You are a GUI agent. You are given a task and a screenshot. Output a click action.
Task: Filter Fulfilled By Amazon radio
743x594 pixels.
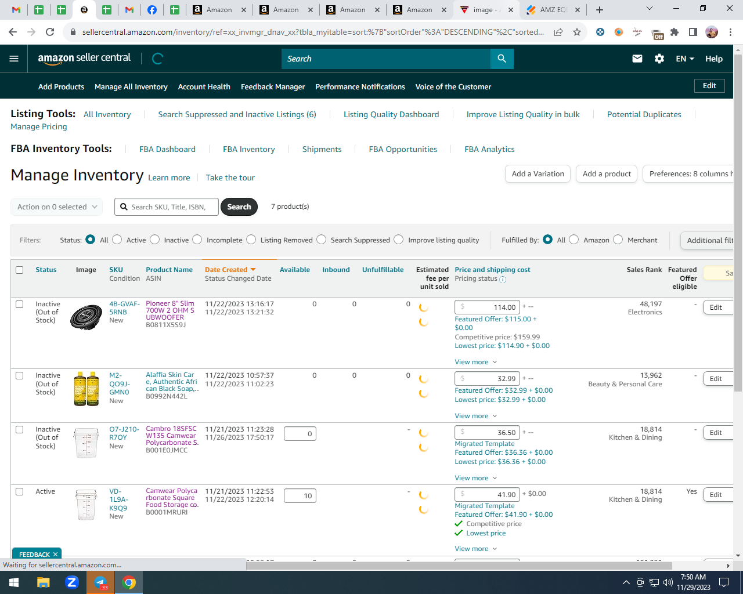(x=574, y=240)
